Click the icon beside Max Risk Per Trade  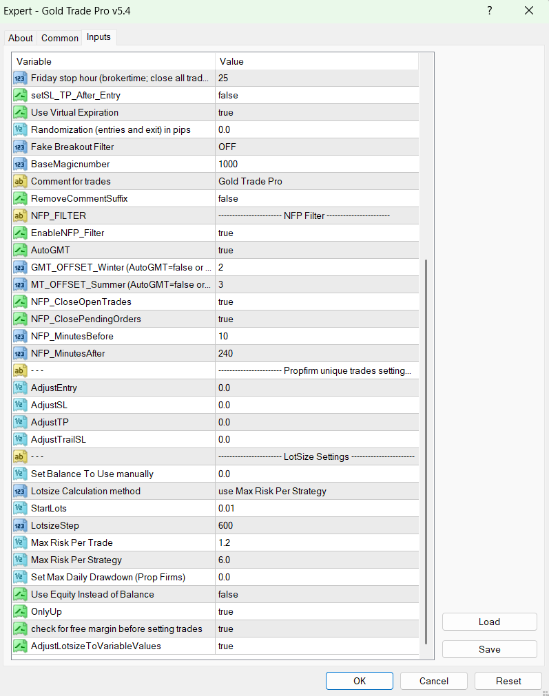(x=20, y=542)
